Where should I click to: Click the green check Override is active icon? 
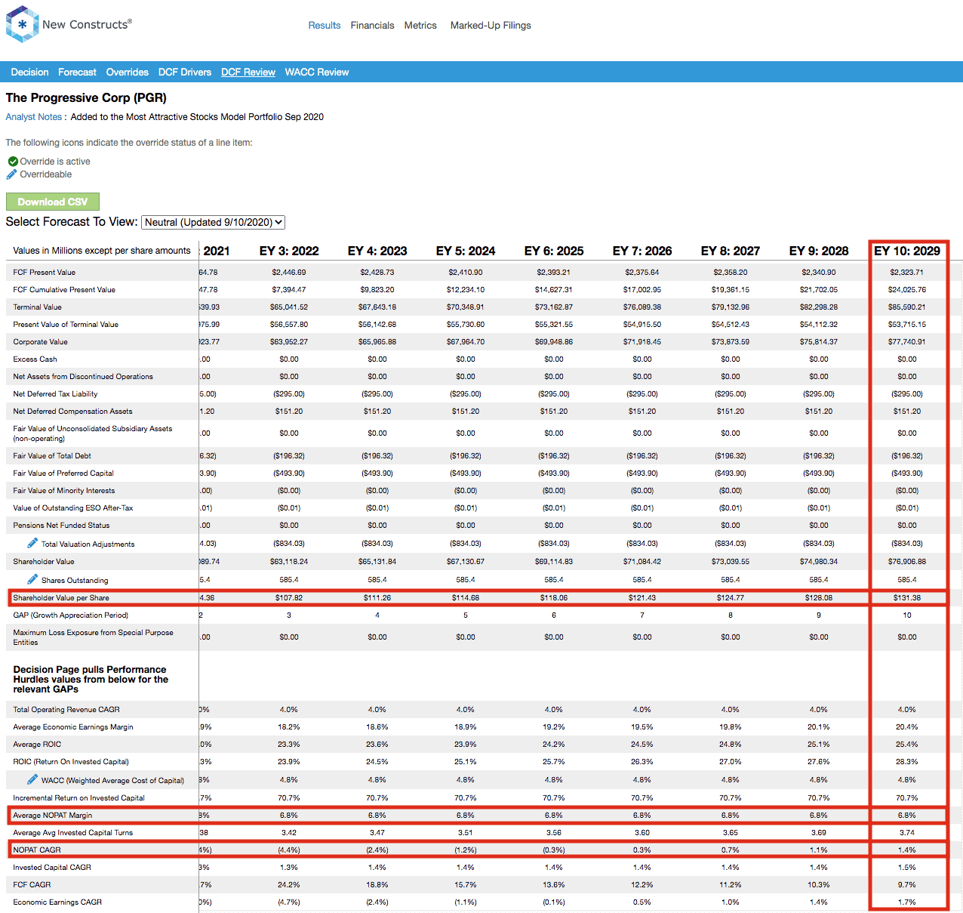pos(13,162)
